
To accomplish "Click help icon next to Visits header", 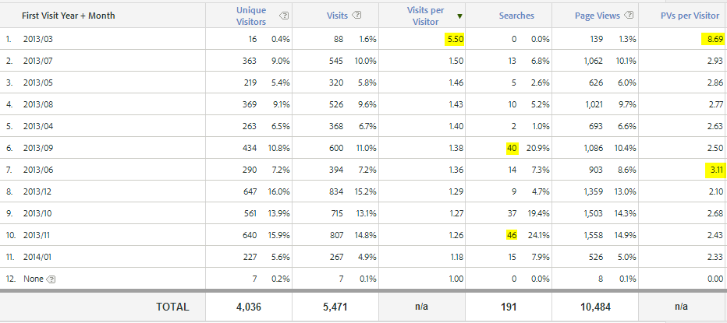I will pos(357,14).
